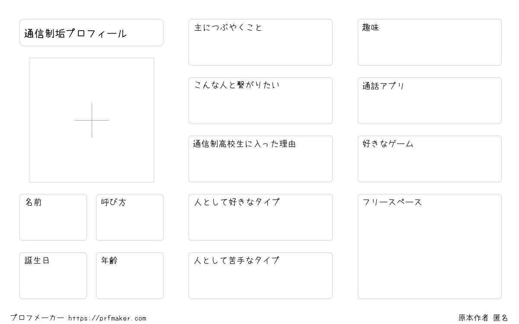519x324 pixels.
Task: Select the profile image upload square
Action: click(92, 120)
